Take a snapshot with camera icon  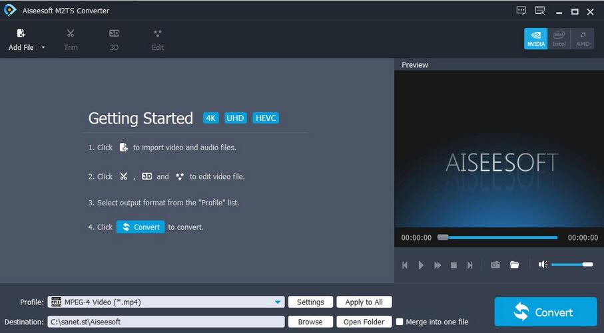pyautogui.click(x=495, y=265)
